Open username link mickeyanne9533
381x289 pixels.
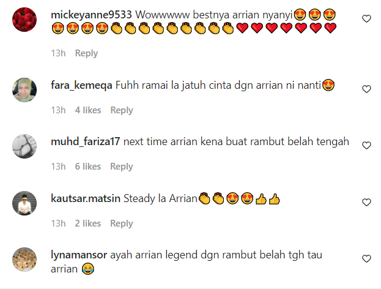point(91,15)
